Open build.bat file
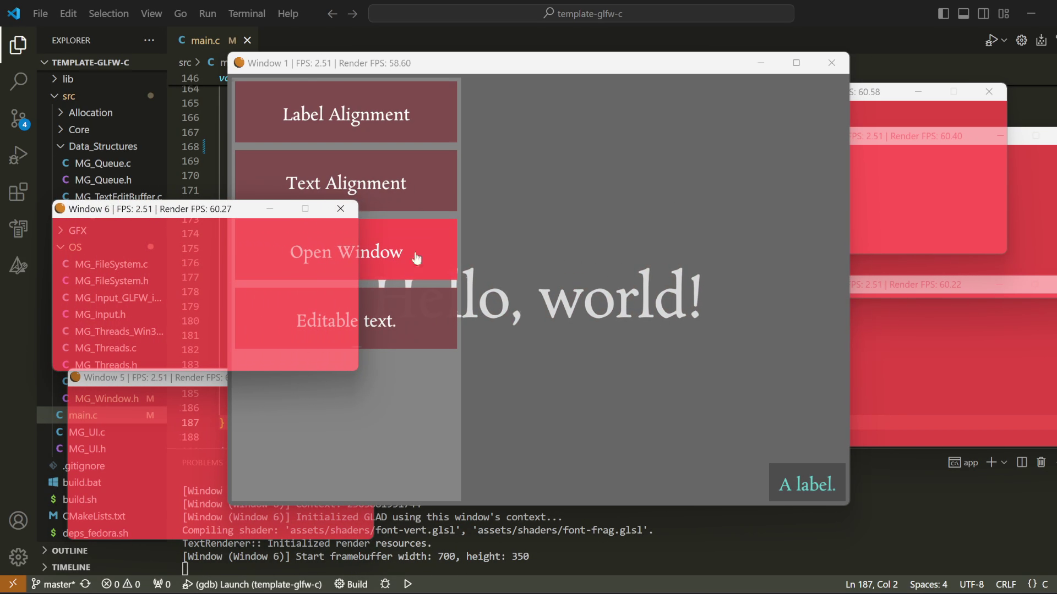The height and width of the screenshot is (594, 1057). (x=82, y=482)
